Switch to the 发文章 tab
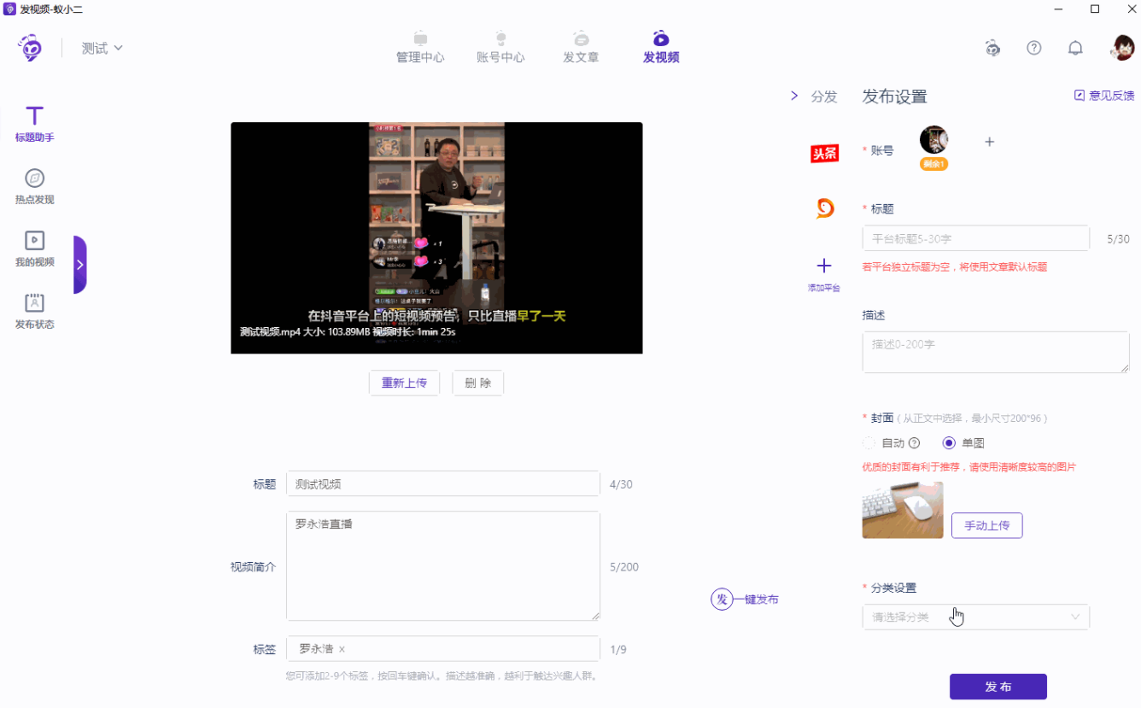Viewport: 1141px width, 708px height. [x=581, y=48]
